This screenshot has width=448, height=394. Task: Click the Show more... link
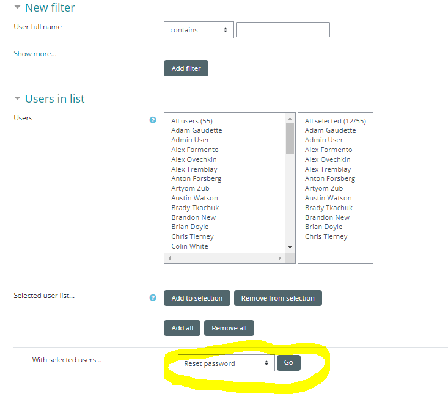pyautogui.click(x=35, y=54)
